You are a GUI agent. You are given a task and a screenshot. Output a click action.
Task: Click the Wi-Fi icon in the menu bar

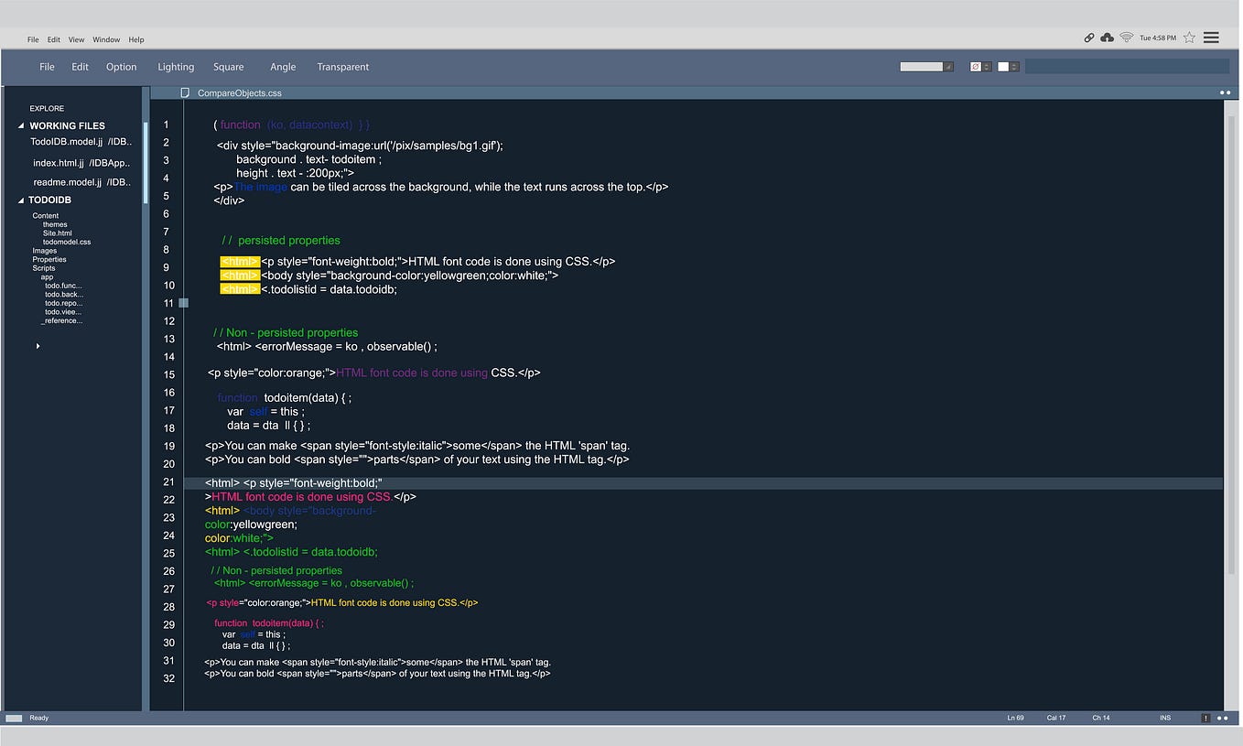pyautogui.click(x=1126, y=38)
